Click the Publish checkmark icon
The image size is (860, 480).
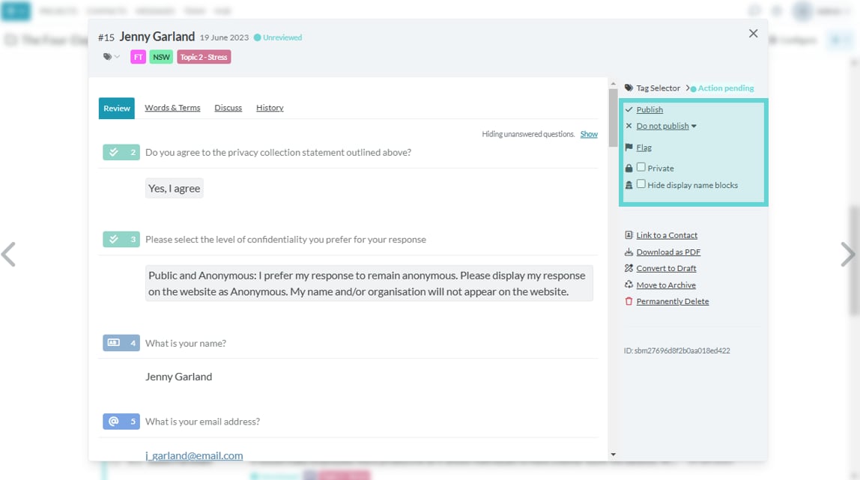(x=629, y=109)
